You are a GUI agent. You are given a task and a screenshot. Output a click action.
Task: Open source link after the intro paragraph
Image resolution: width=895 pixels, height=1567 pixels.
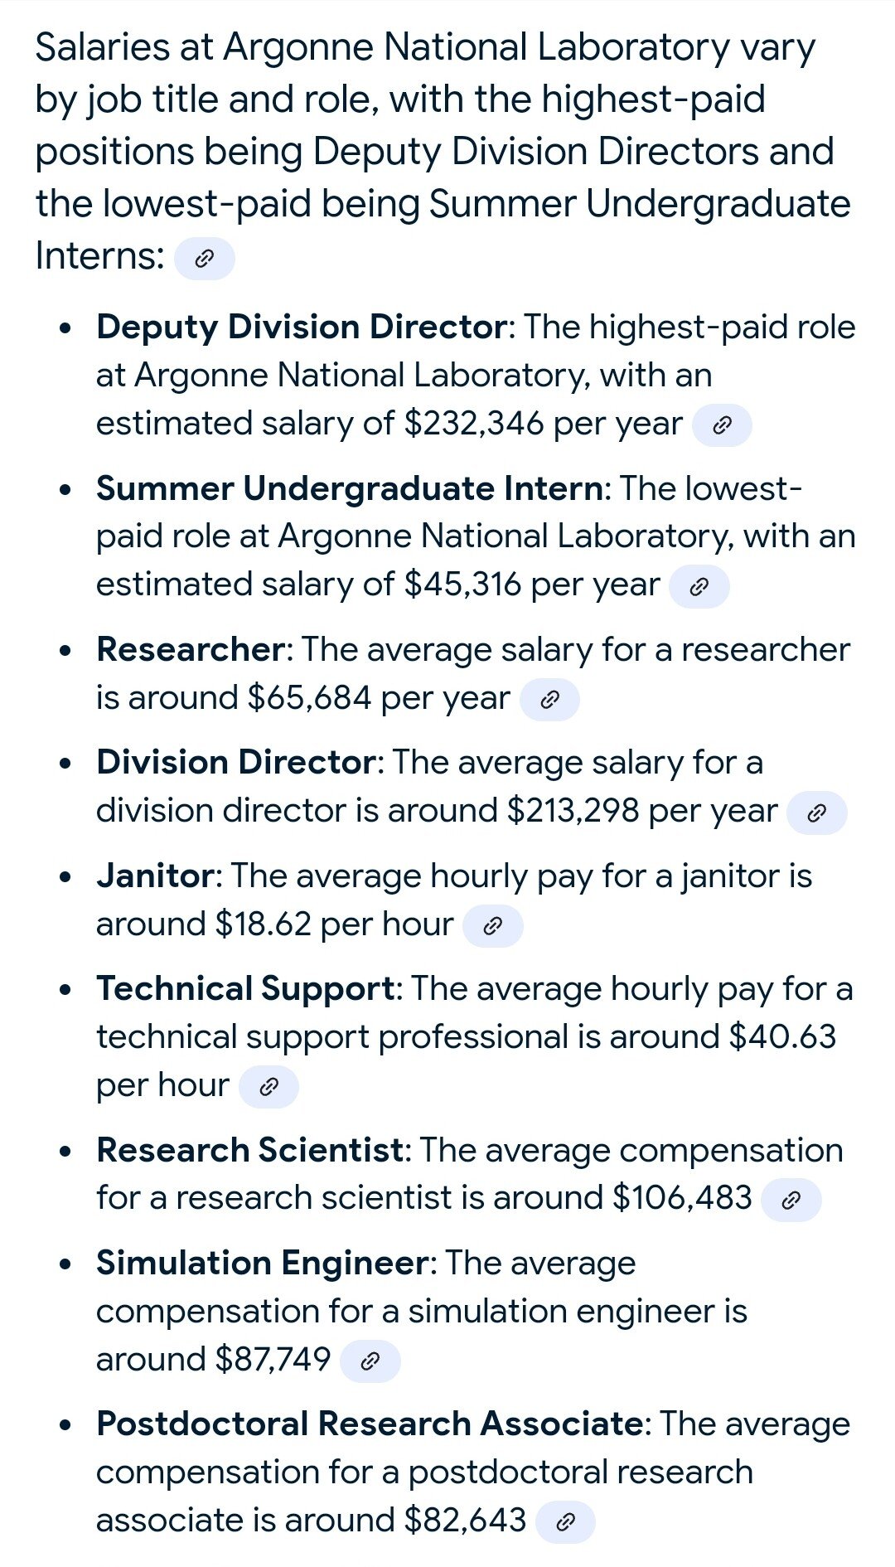point(204,259)
